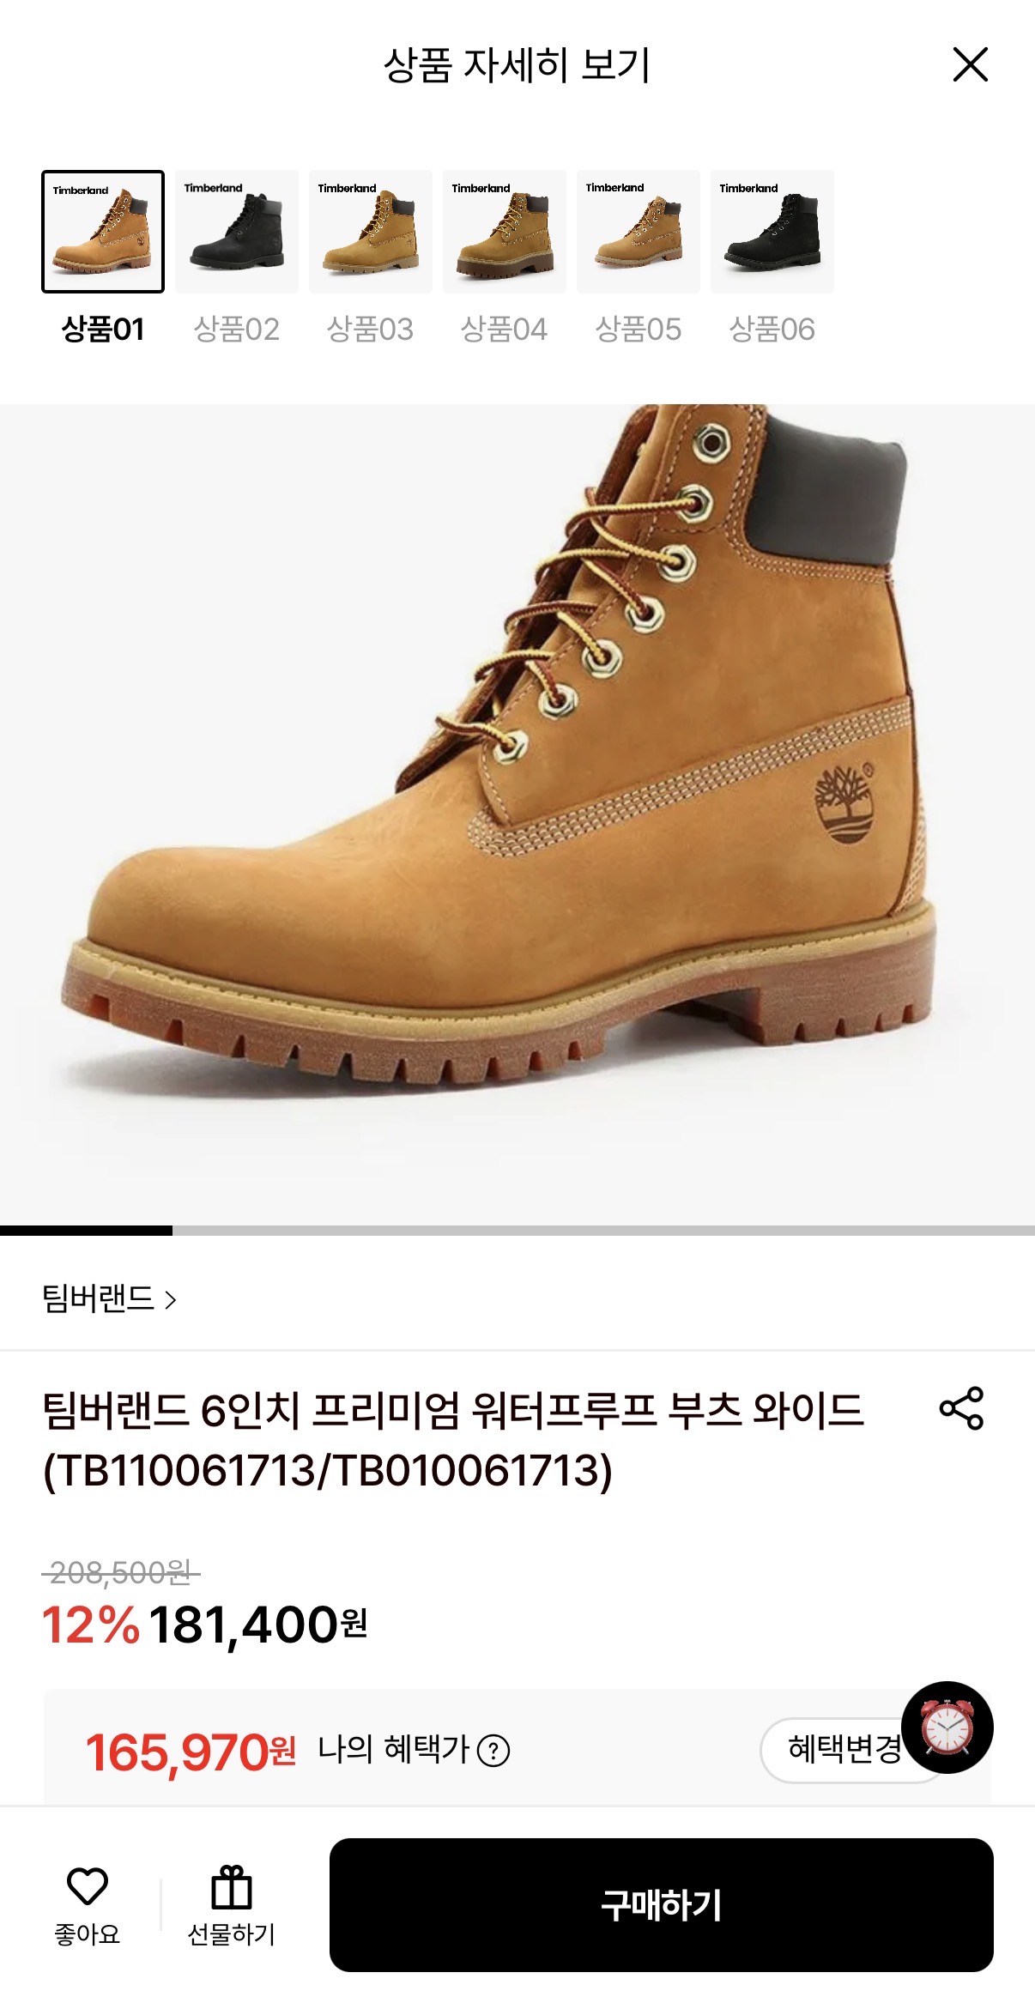1035x2003 pixels.
Task: Switch to the 상품05 label tab
Action: [x=639, y=330]
